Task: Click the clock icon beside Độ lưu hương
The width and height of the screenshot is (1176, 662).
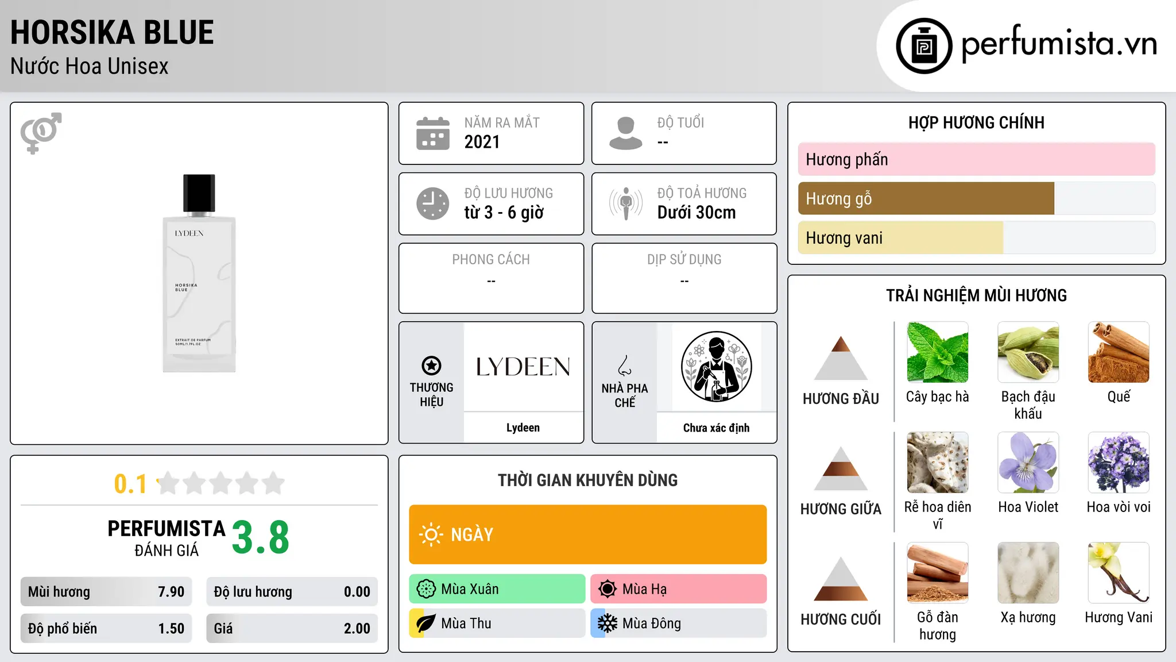Action: click(x=433, y=203)
